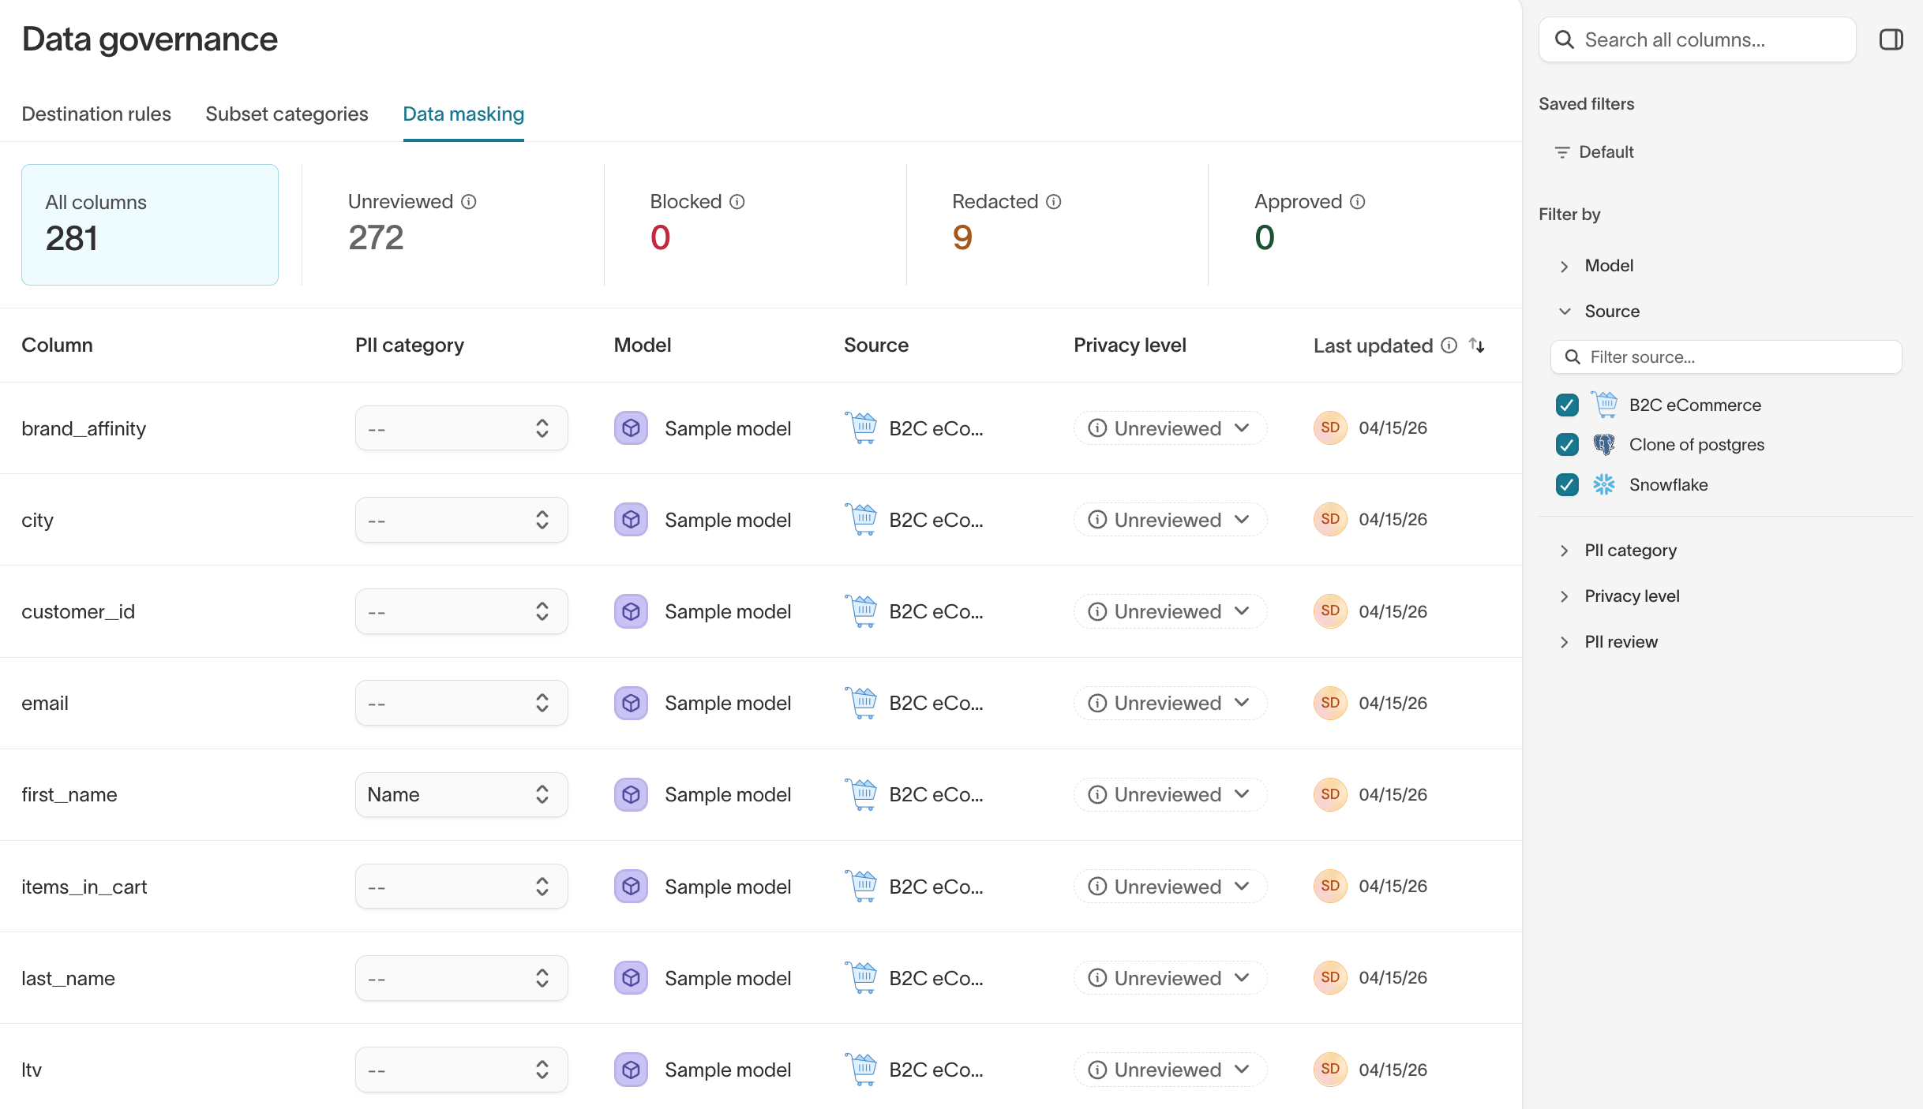Viewport: 1923px width, 1109px height.
Task: Click the Last updated column header
Action: [x=1373, y=345]
